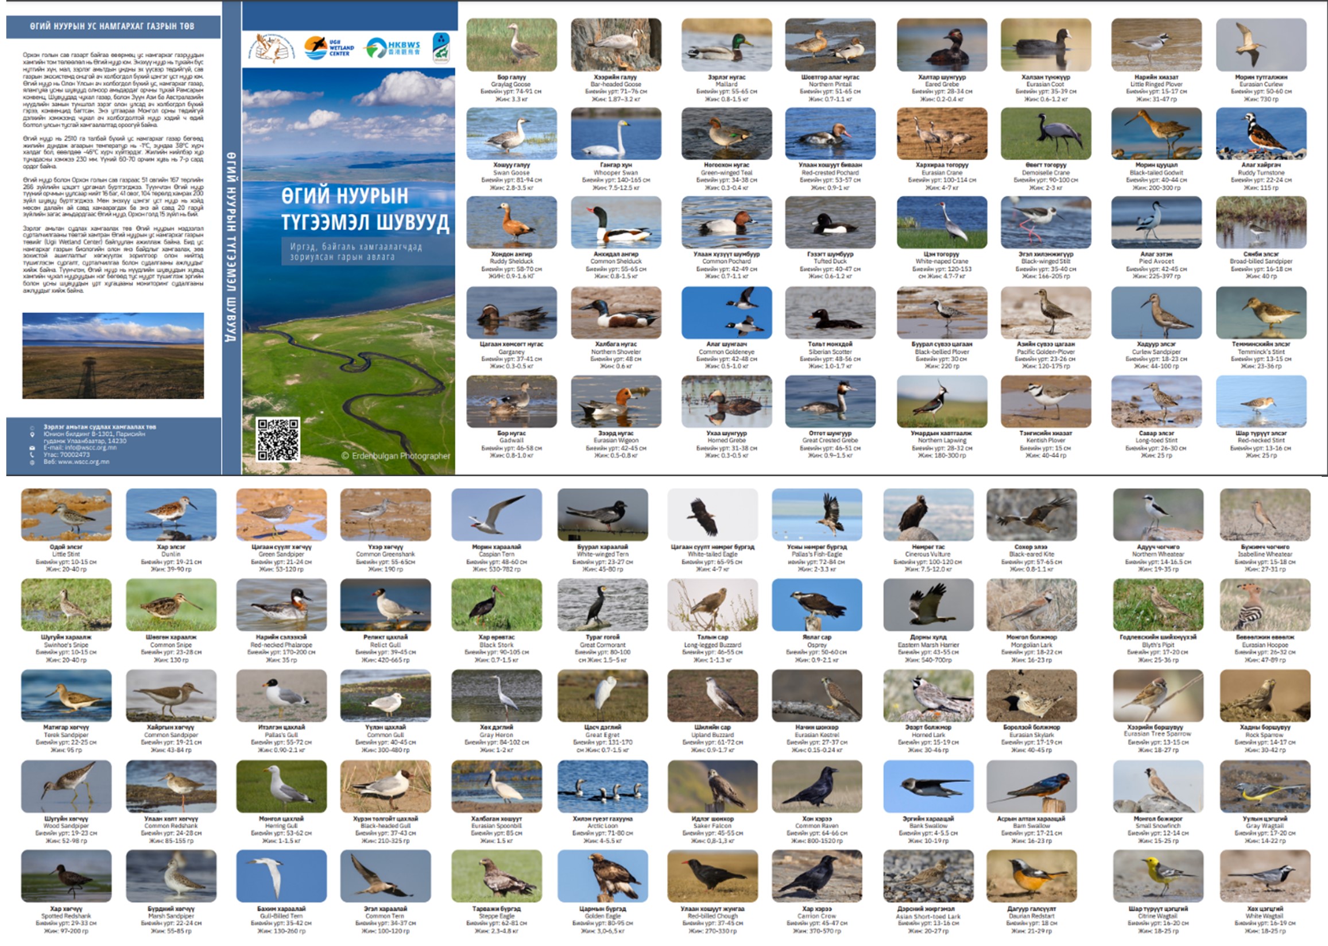Click the Eurasian Spoonbill photo
Viewport: 1328px width, 946px height.
pyautogui.click(x=497, y=786)
